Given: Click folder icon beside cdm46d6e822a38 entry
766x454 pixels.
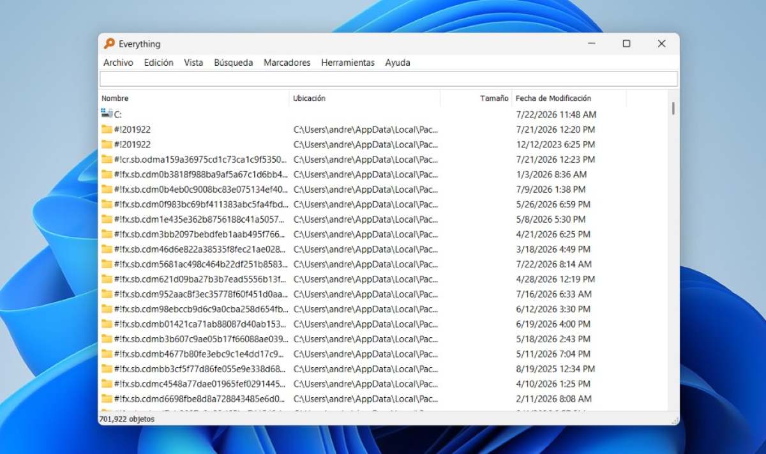Looking at the screenshot, I should tap(107, 249).
